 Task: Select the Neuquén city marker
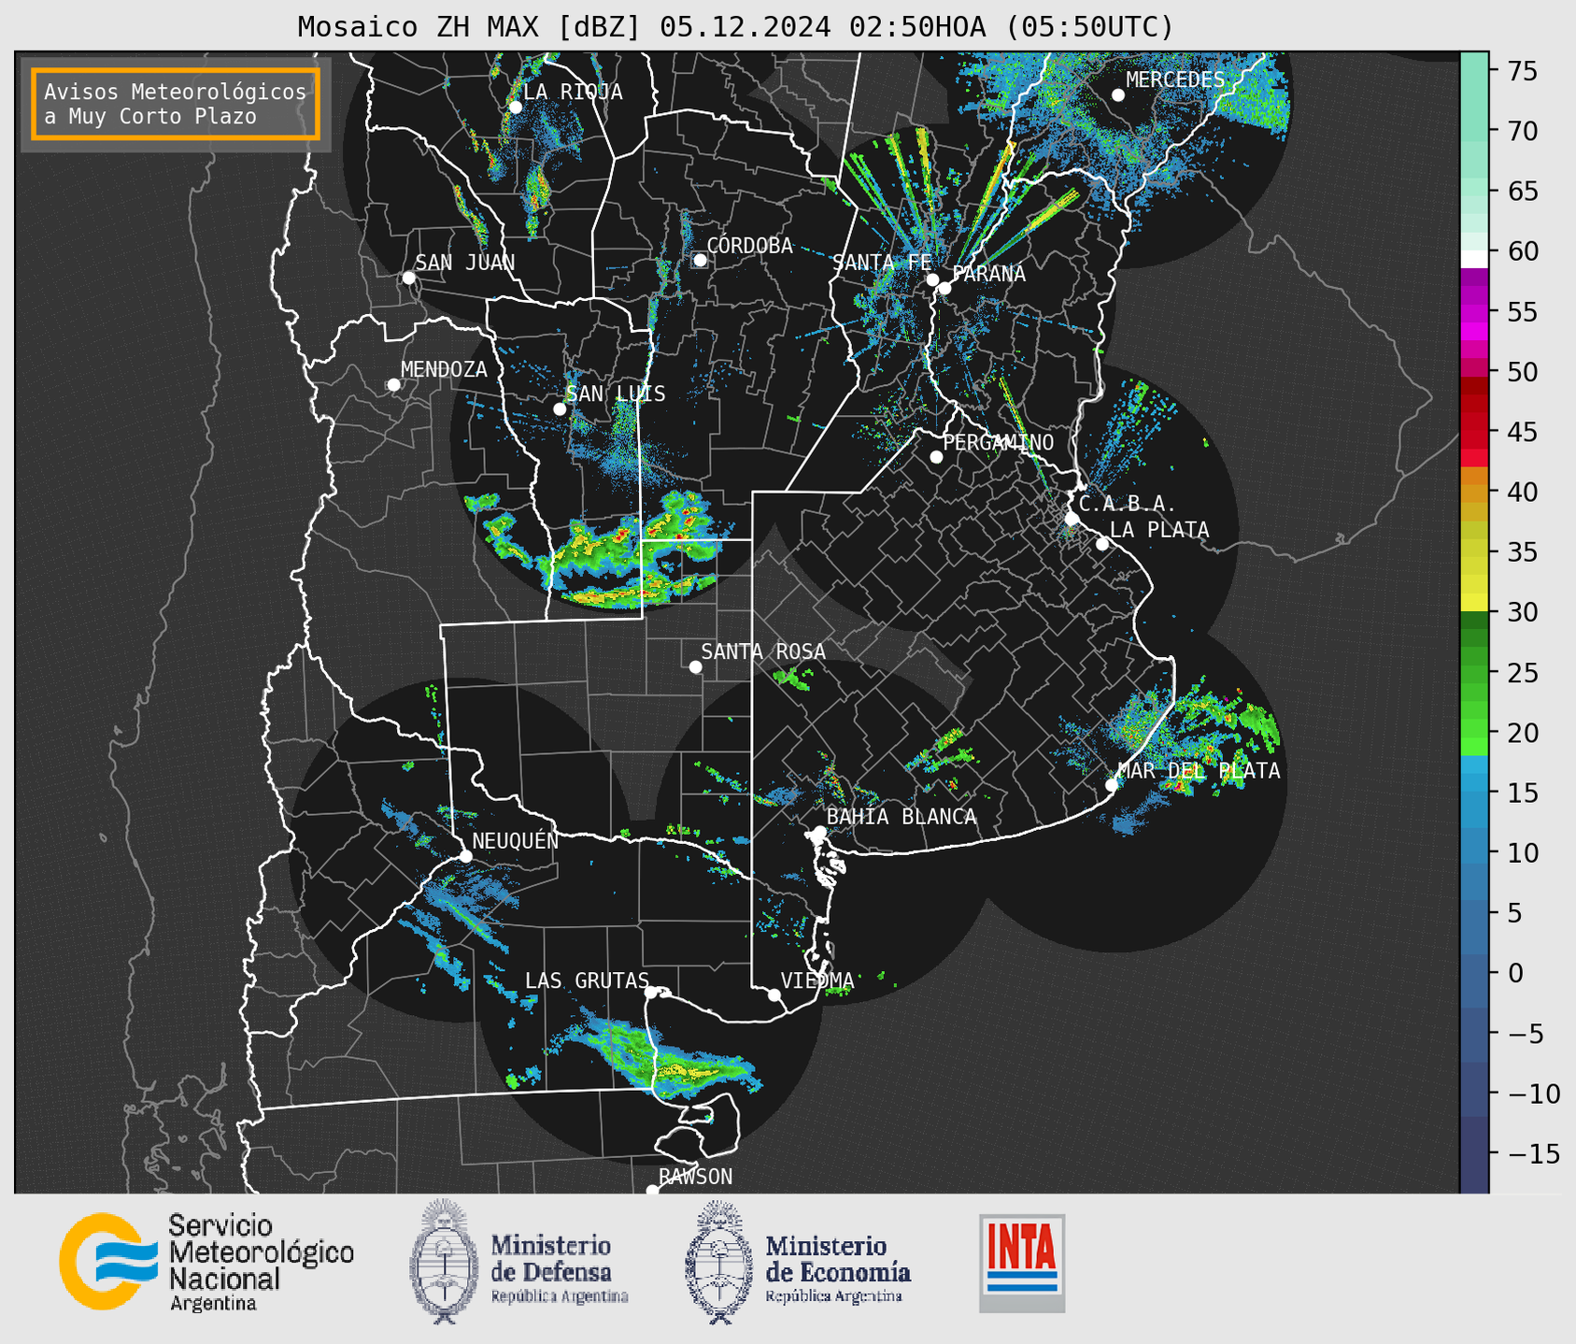[465, 856]
